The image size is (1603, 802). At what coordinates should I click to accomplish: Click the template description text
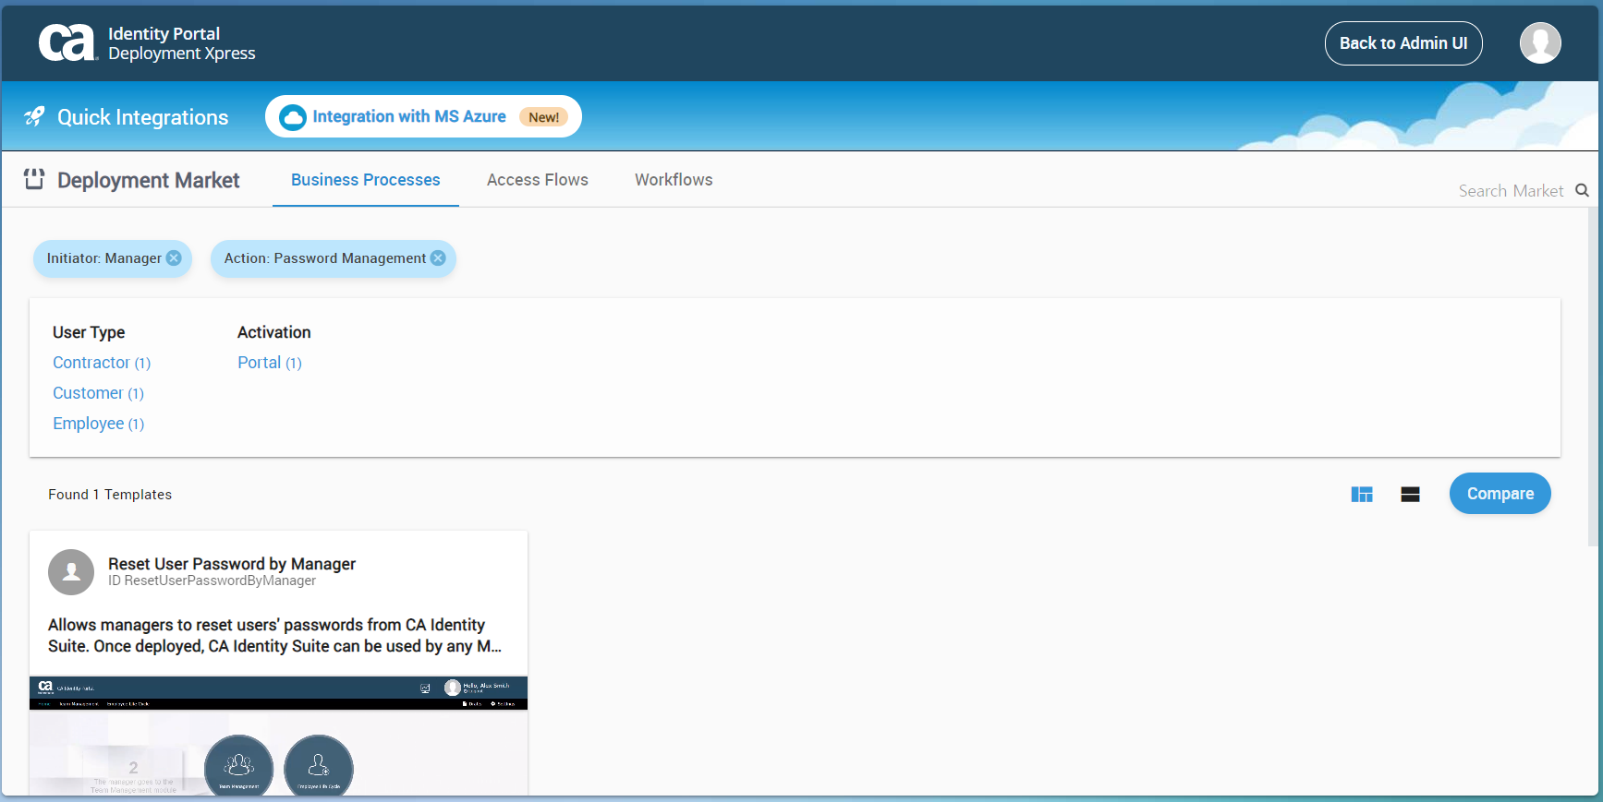275,636
